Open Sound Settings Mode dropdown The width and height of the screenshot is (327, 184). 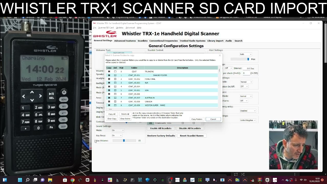tap(118, 130)
